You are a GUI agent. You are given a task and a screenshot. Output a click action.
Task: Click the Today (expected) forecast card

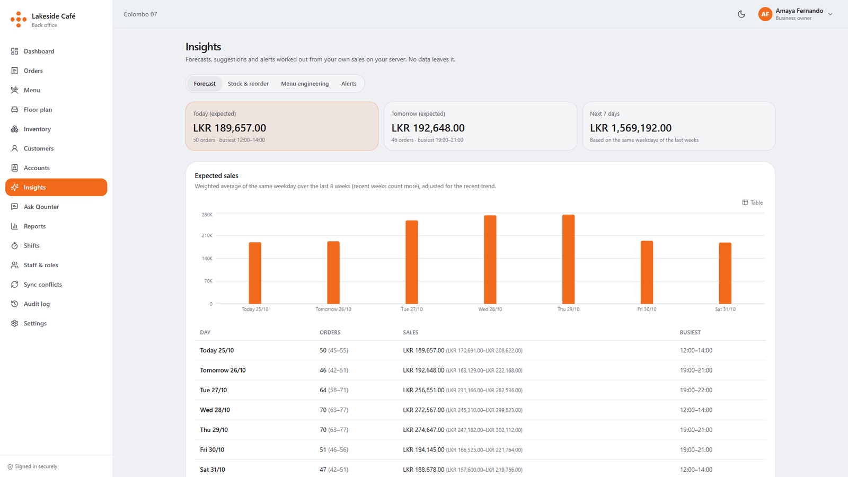(x=282, y=126)
